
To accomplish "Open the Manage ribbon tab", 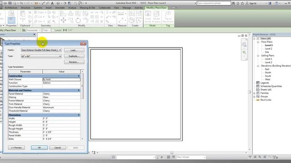I will click(127, 8).
